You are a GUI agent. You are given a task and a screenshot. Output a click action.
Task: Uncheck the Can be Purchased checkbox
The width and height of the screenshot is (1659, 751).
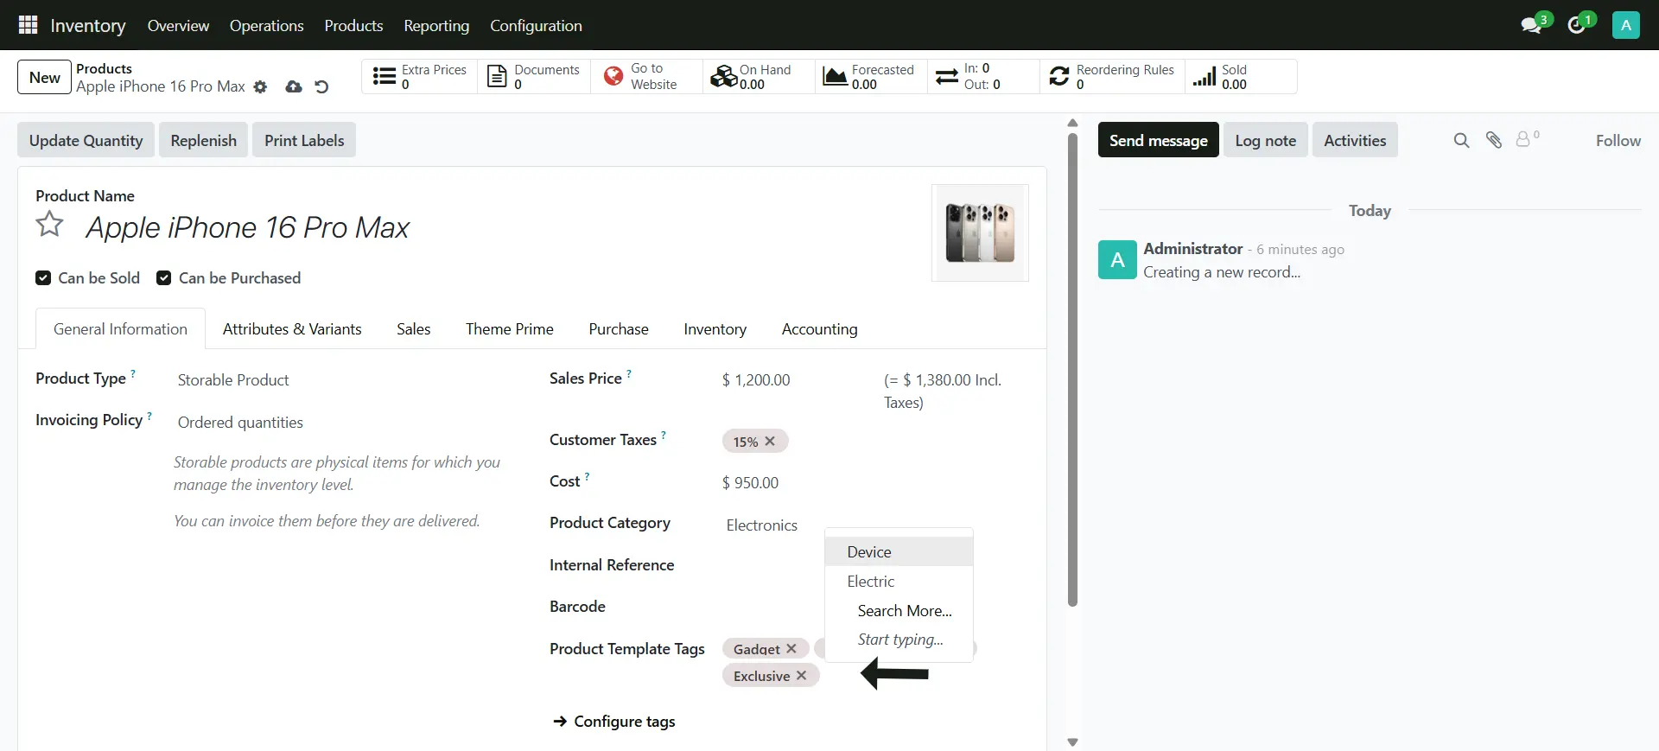point(163,278)
